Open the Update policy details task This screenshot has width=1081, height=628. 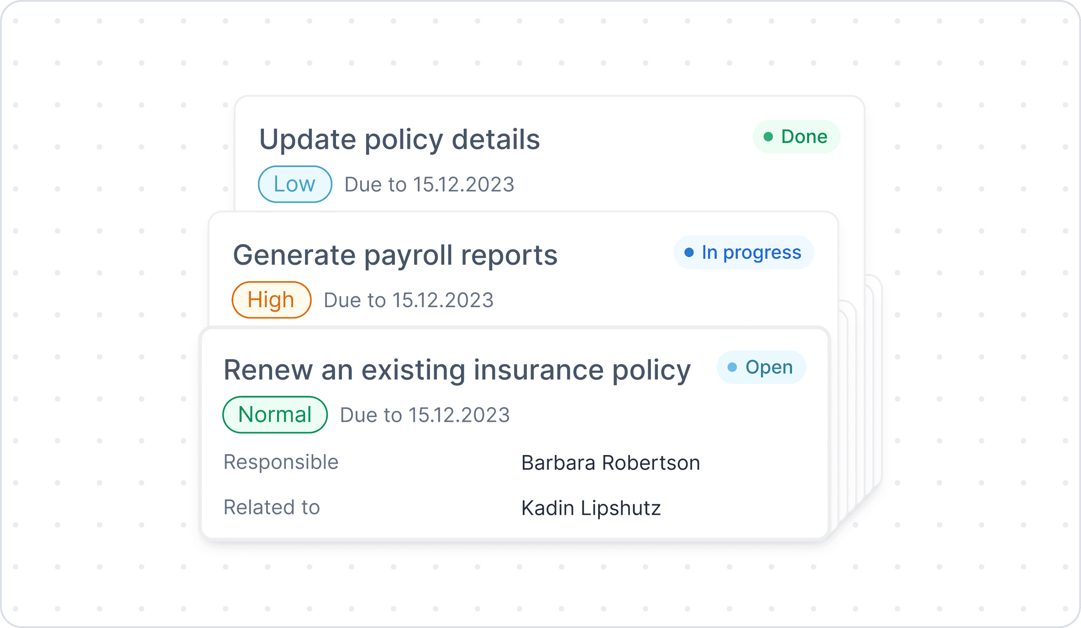point(399,139)
